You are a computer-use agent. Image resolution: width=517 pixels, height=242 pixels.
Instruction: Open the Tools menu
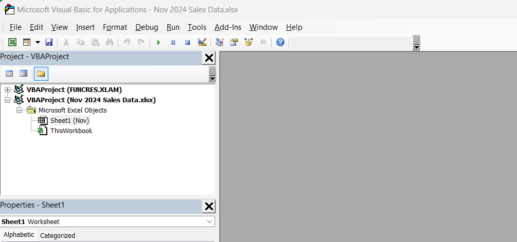click(197, 27)
